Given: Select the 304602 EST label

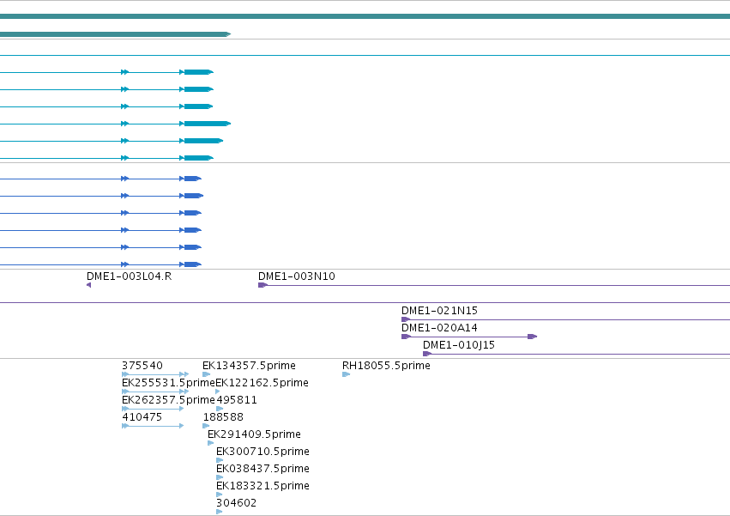Looking at the screenshot, I should coord(236,503).
